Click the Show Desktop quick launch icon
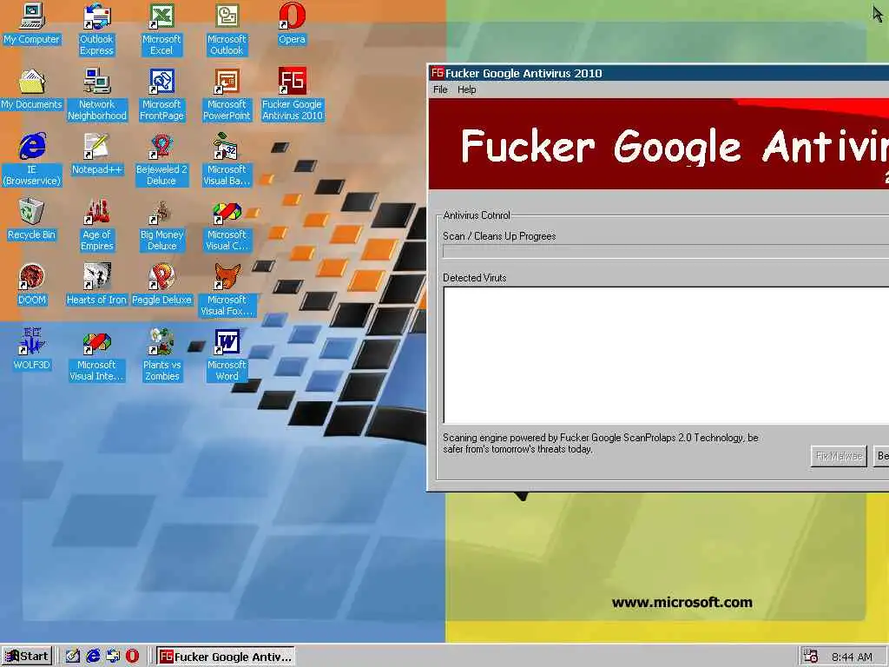This screenshot has width=889, height=667. click(x=73, y=657)
